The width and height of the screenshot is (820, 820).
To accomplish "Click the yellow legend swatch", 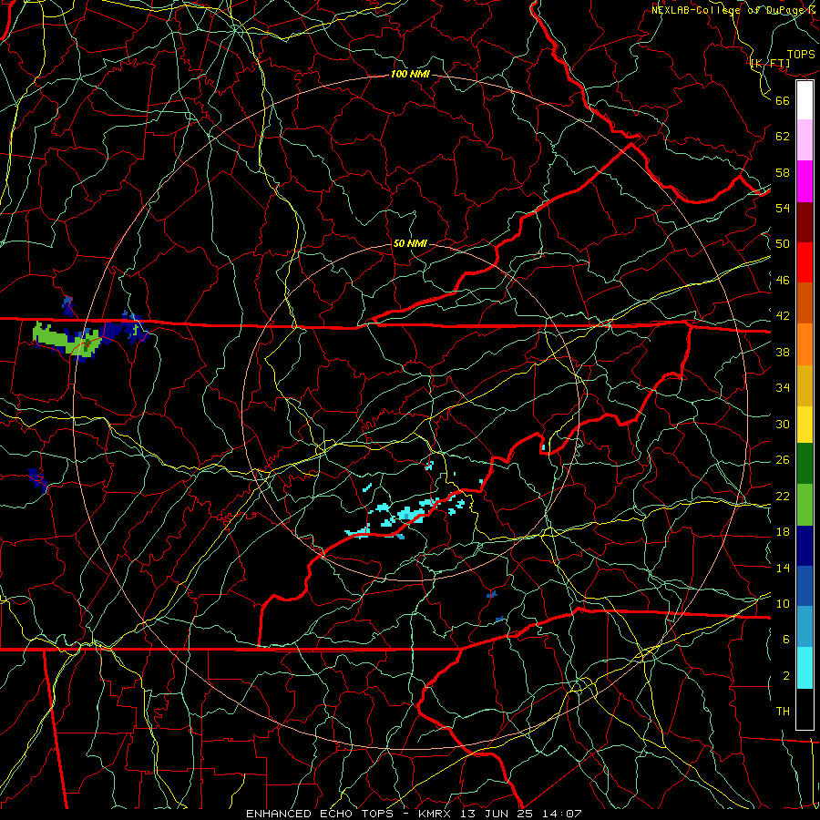I will [805, 425].
